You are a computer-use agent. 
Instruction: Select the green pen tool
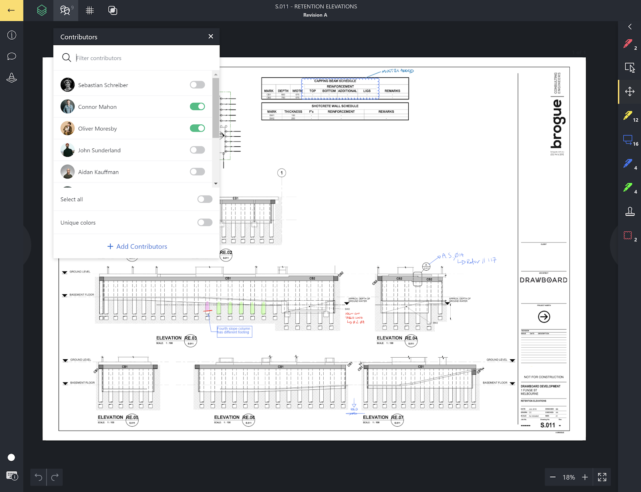[627, 187]
